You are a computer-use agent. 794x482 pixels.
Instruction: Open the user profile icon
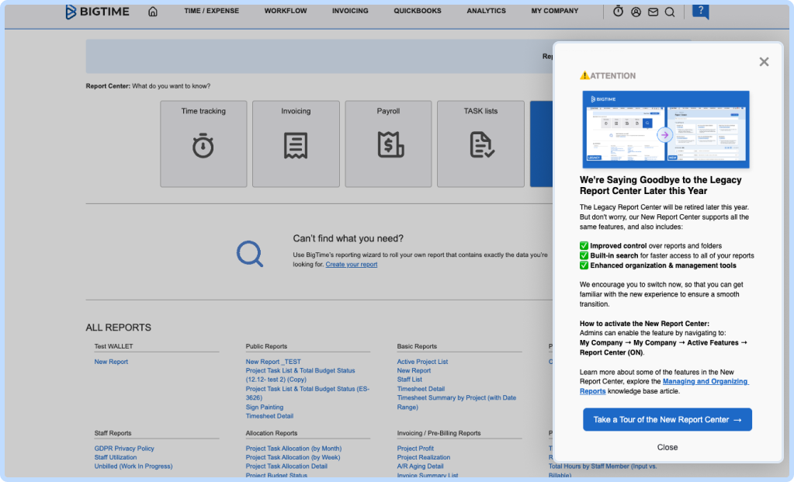636,12
